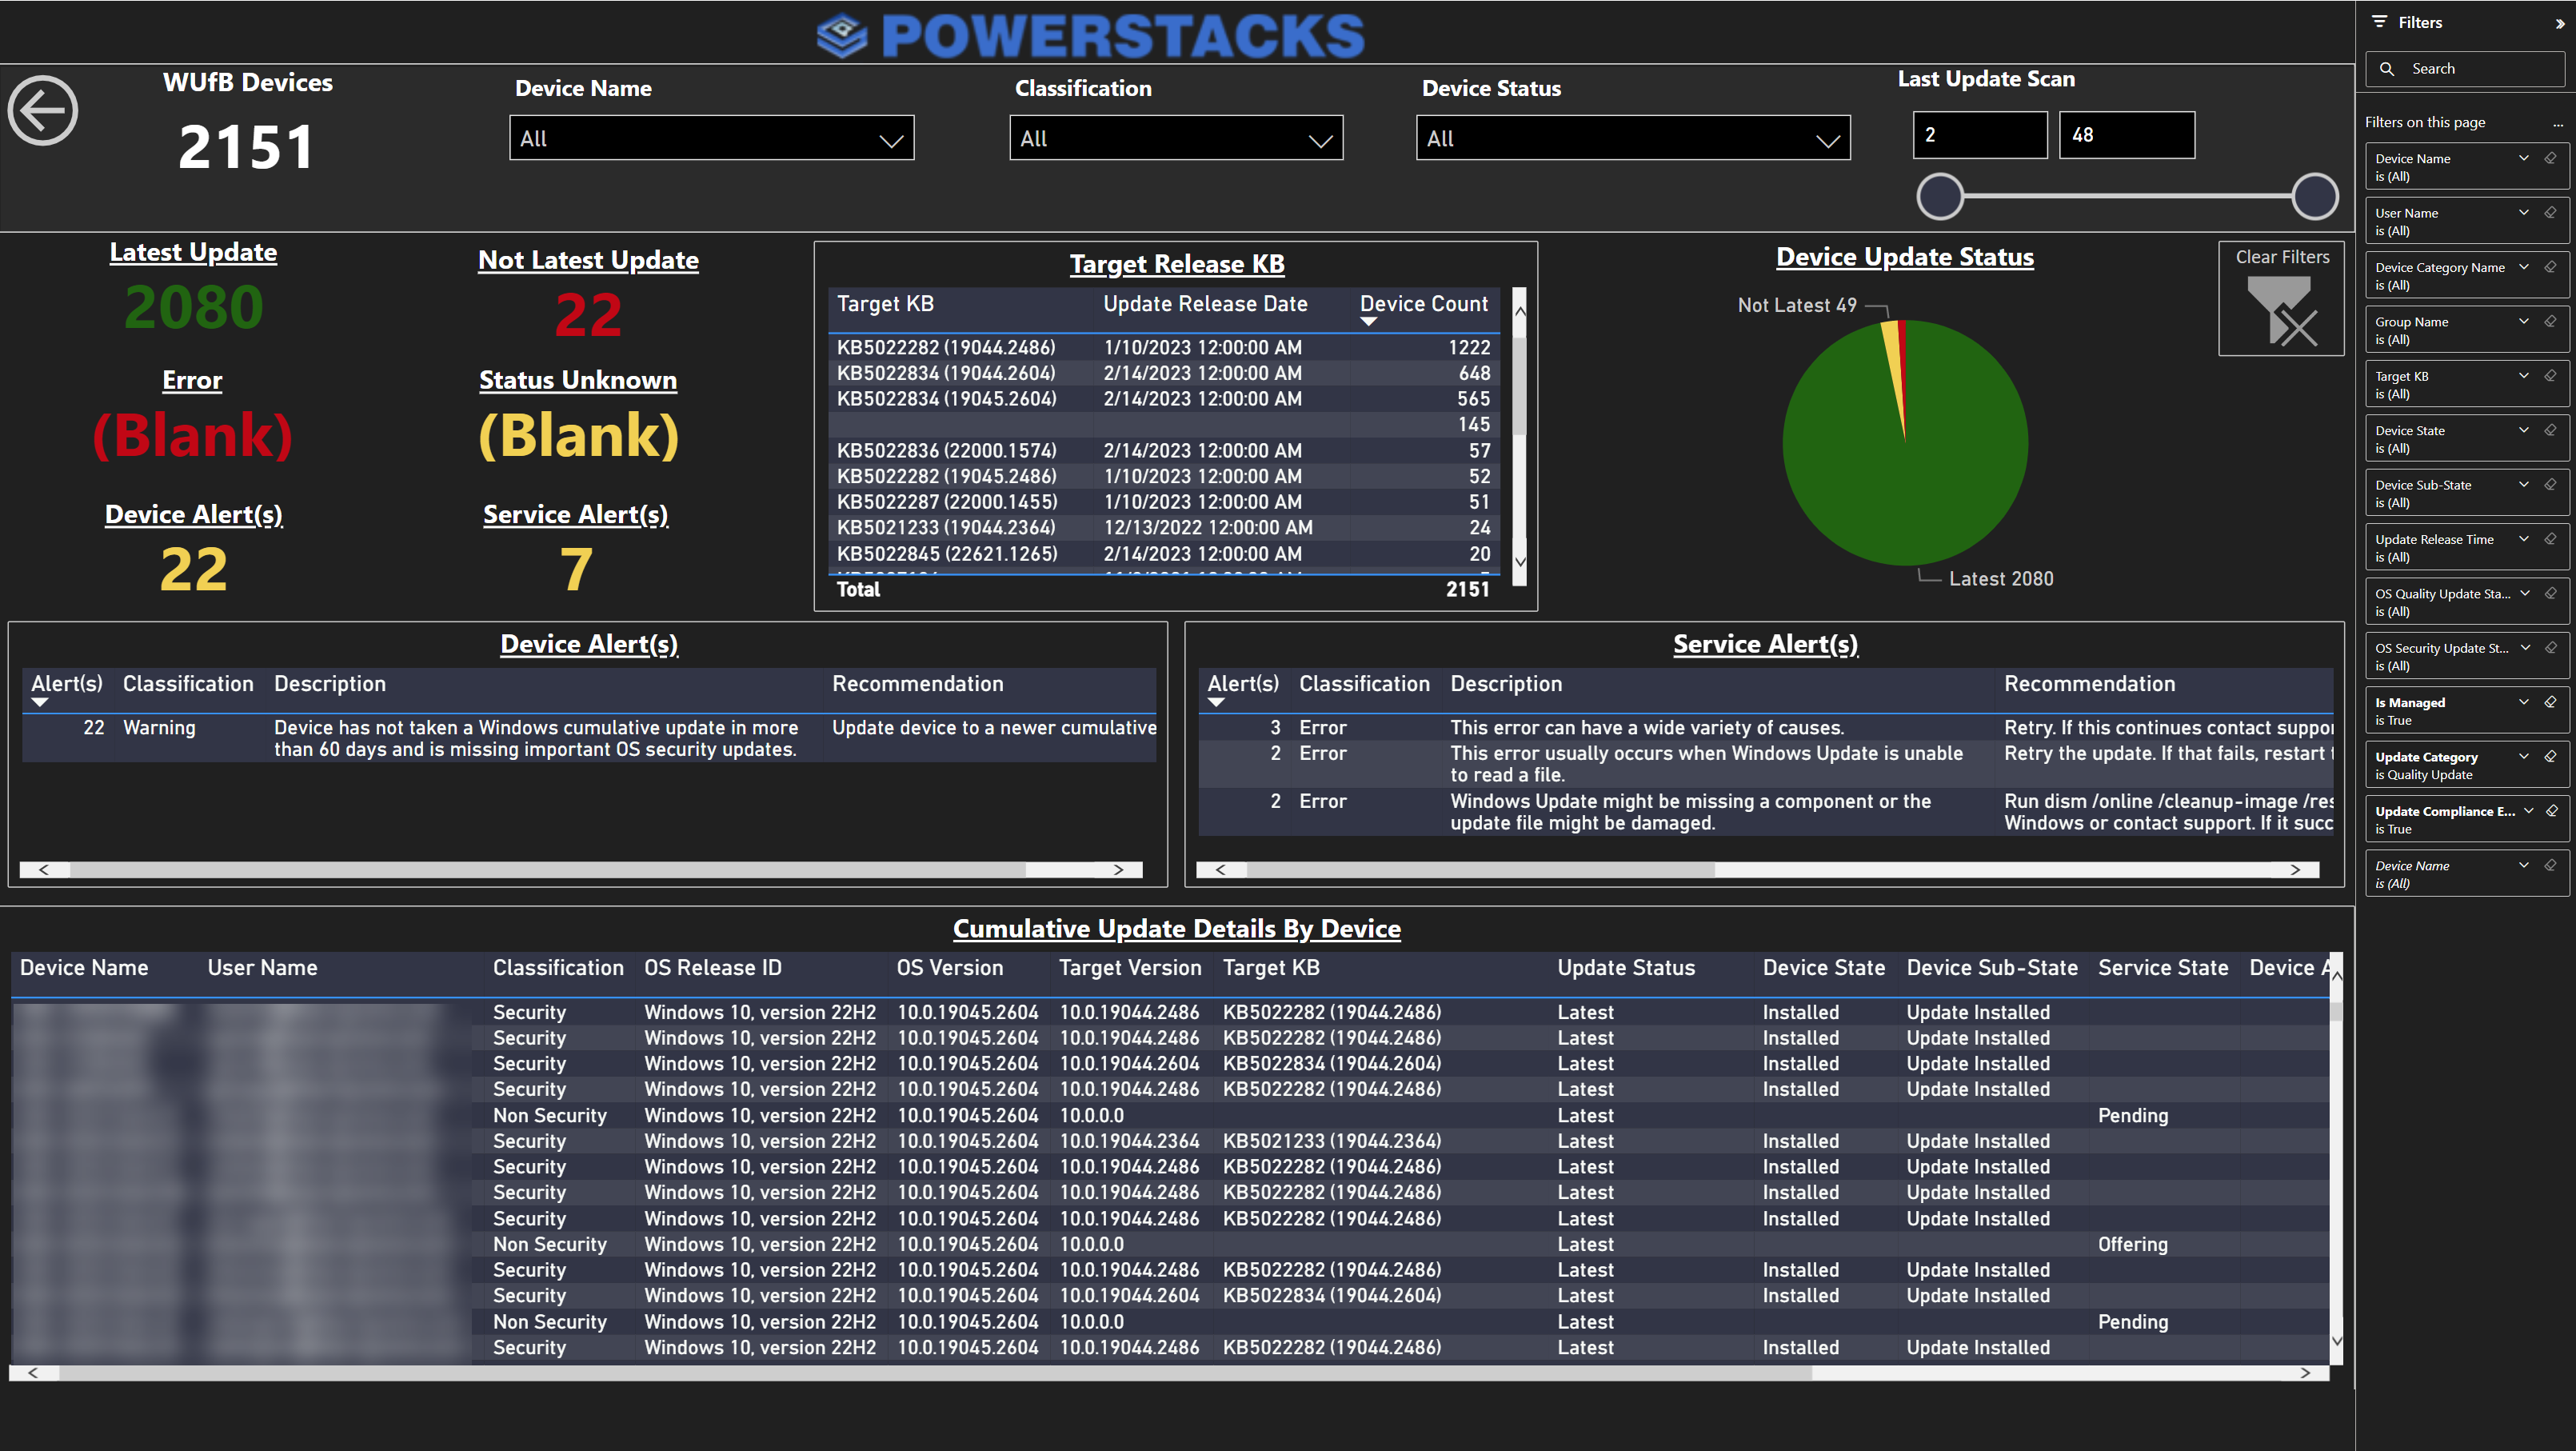Sort by Service State column header
This screenshot has width=2576, height=1451.
[2163, 968]
